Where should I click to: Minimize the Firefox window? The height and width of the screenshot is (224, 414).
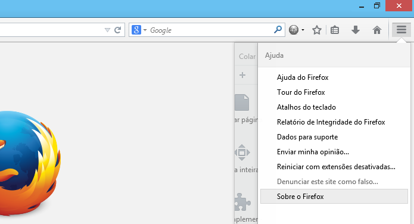(x=362, y=7)
